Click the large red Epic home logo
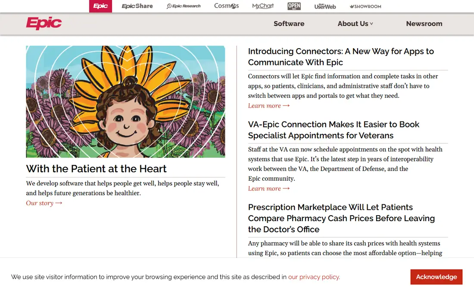474x296 pixels. [x=44, y=23]
